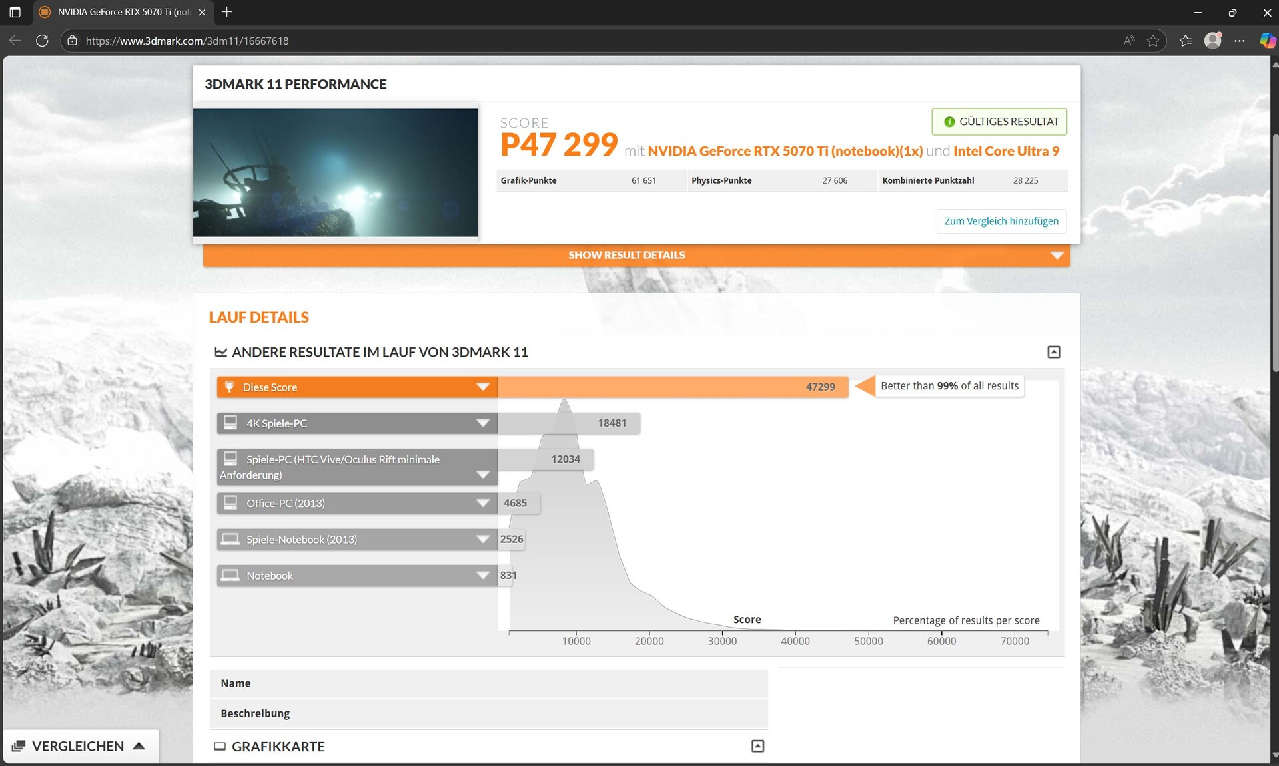Click the 831 Notebook score value
The image size is (1279, 766).
[x=508, y=575]
